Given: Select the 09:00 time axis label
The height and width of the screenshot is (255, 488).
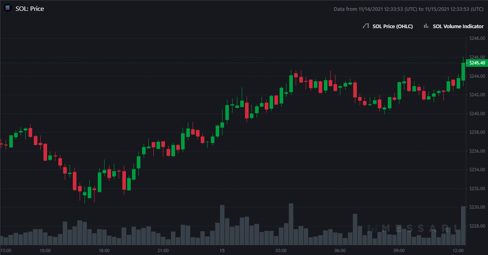Looking at the screenshot, I should [x=399, y=251].
